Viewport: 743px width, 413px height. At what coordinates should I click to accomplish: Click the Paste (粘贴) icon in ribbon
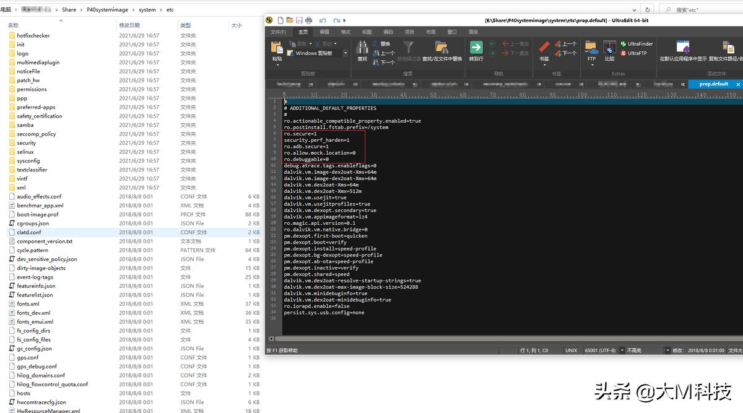point(277,50)
